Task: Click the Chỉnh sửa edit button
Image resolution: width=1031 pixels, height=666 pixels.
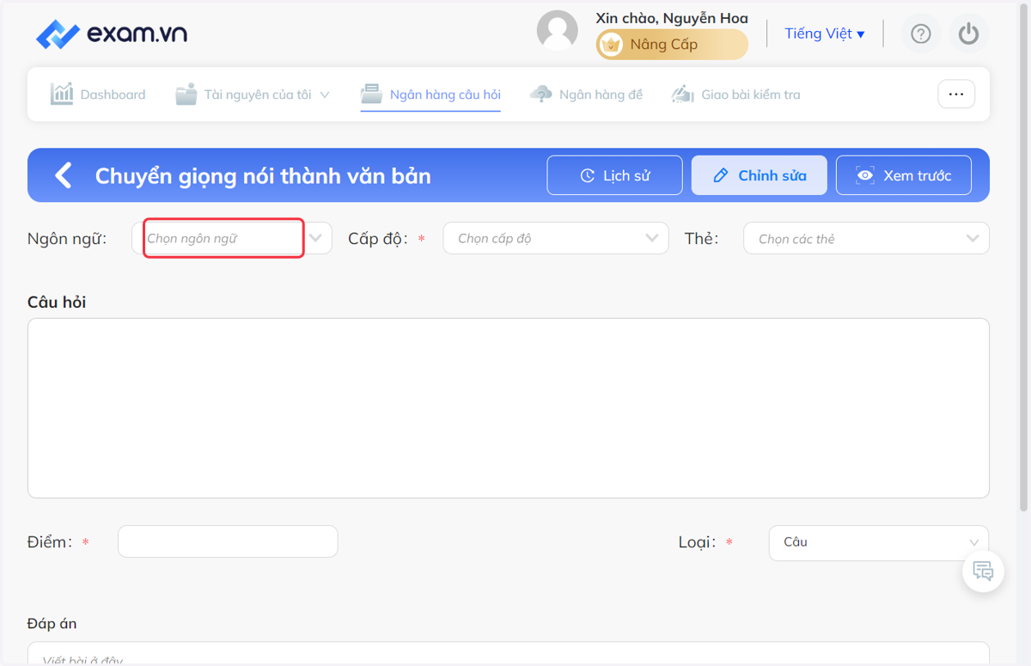Action: (760, 175)
